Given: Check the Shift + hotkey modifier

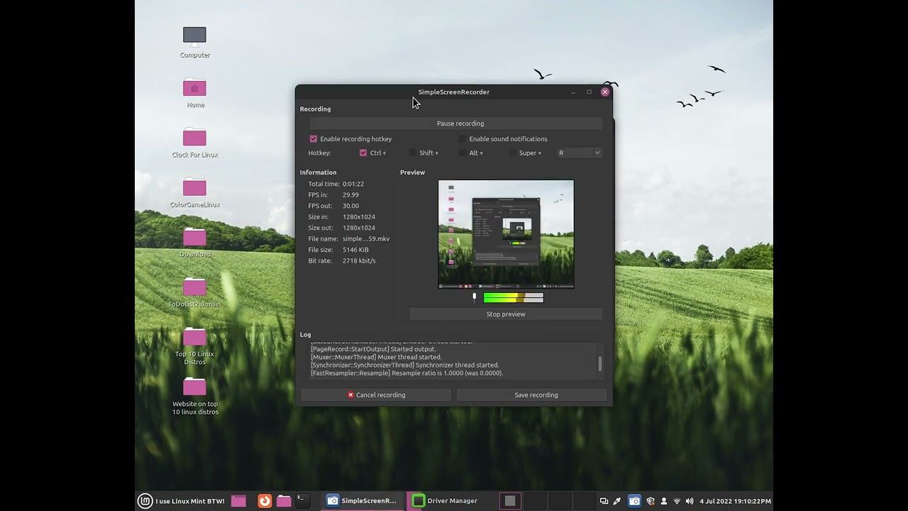Looking at the screenshot, I should [412, 153].
